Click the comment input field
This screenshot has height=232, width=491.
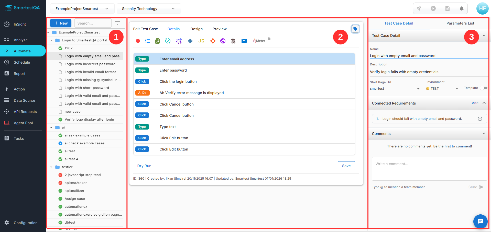pyautogui.click(x=429, y=169)
